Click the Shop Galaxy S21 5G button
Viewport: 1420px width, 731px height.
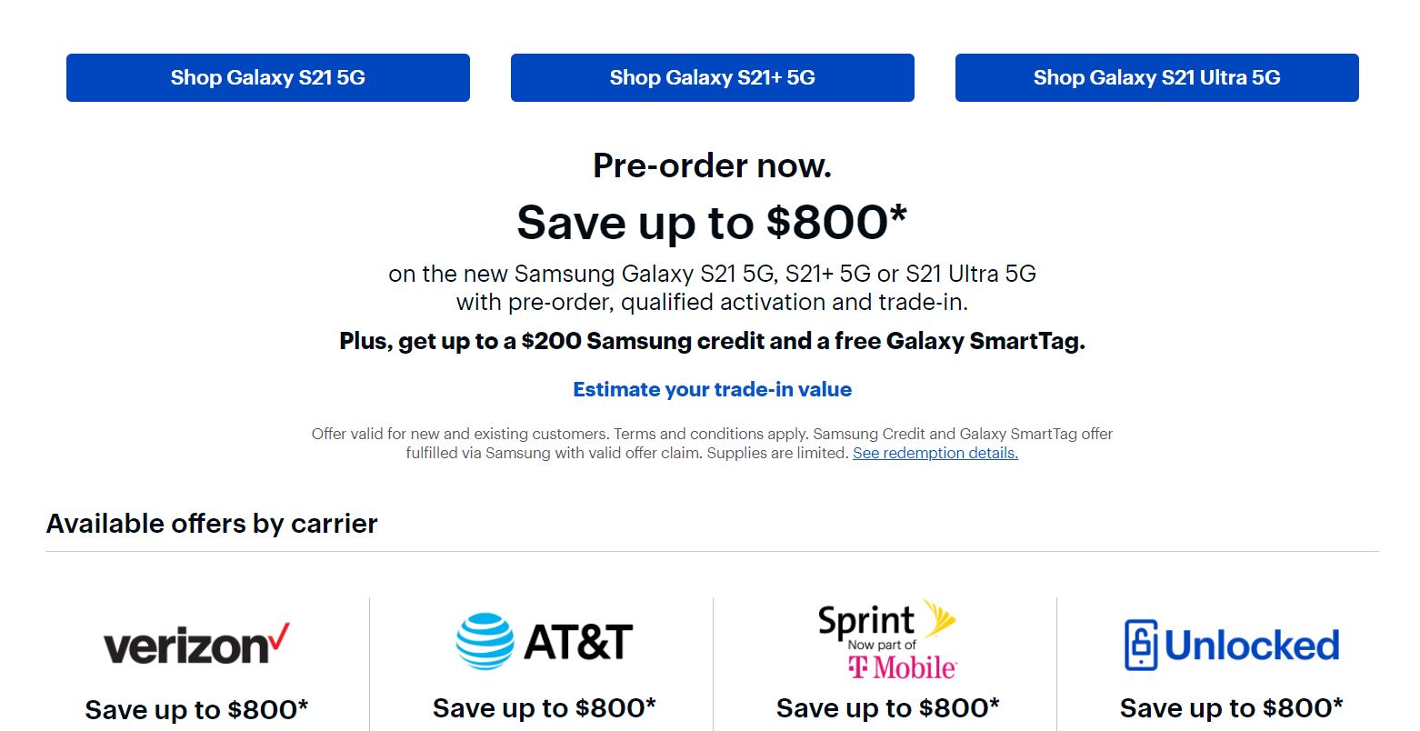coord(268,78)
